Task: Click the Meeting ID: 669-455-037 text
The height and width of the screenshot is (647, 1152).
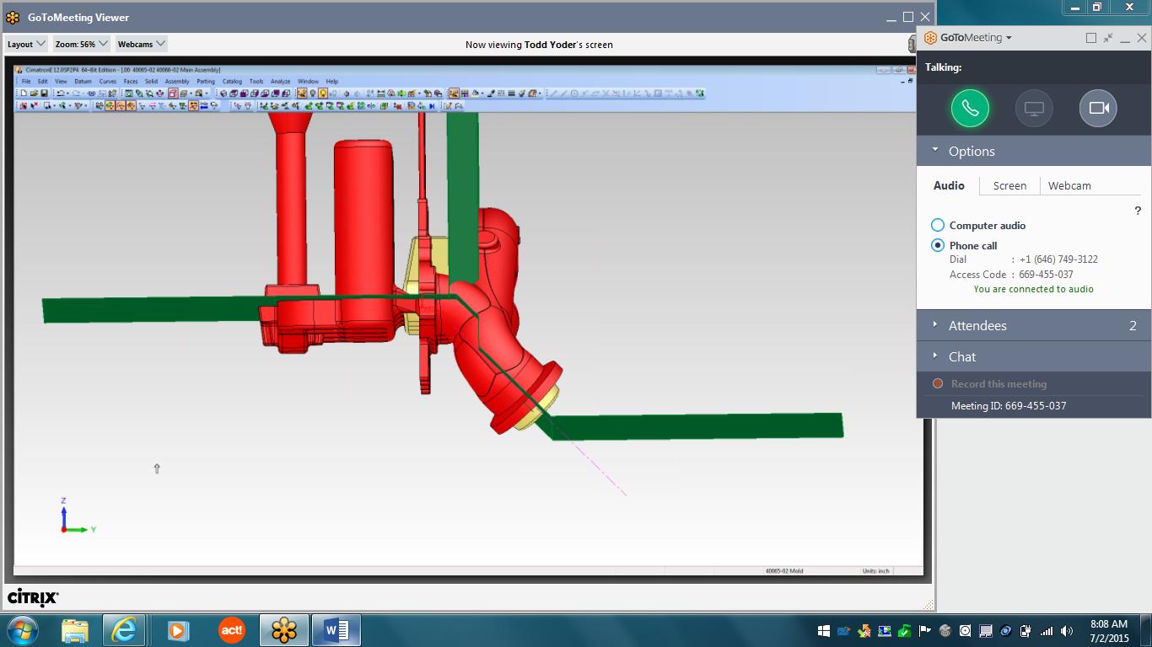Action: [1009, 405]
